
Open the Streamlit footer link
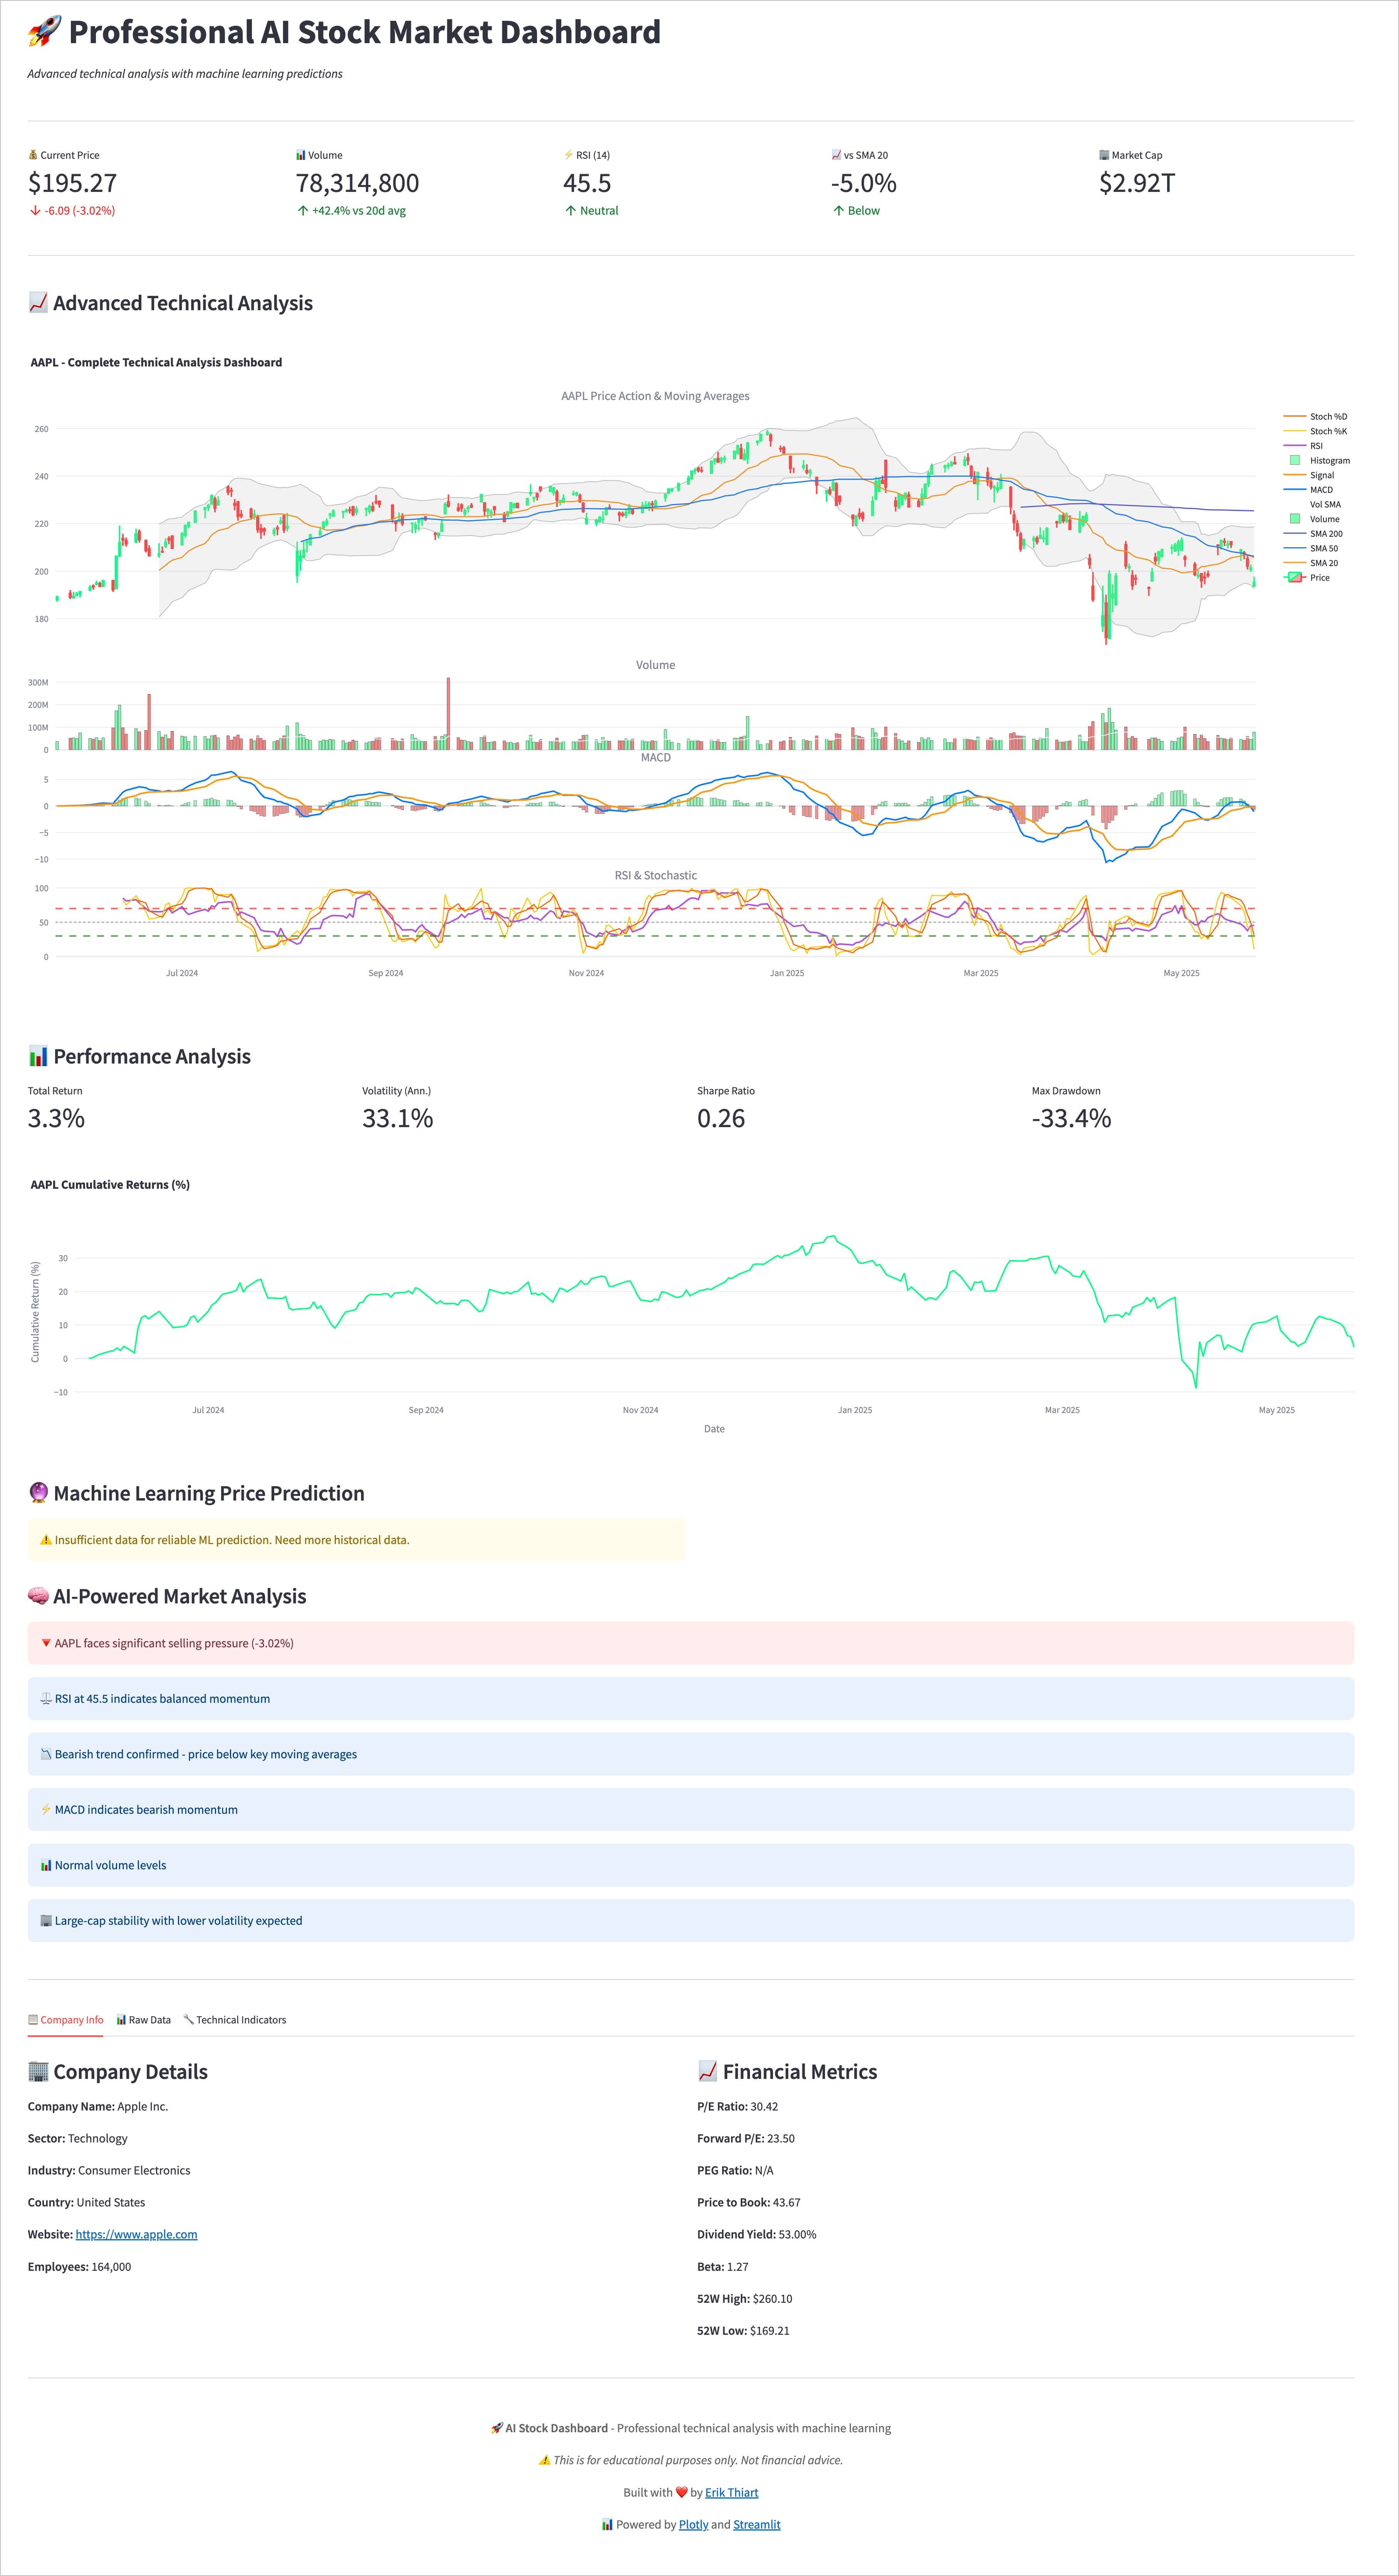(757, 2524)
